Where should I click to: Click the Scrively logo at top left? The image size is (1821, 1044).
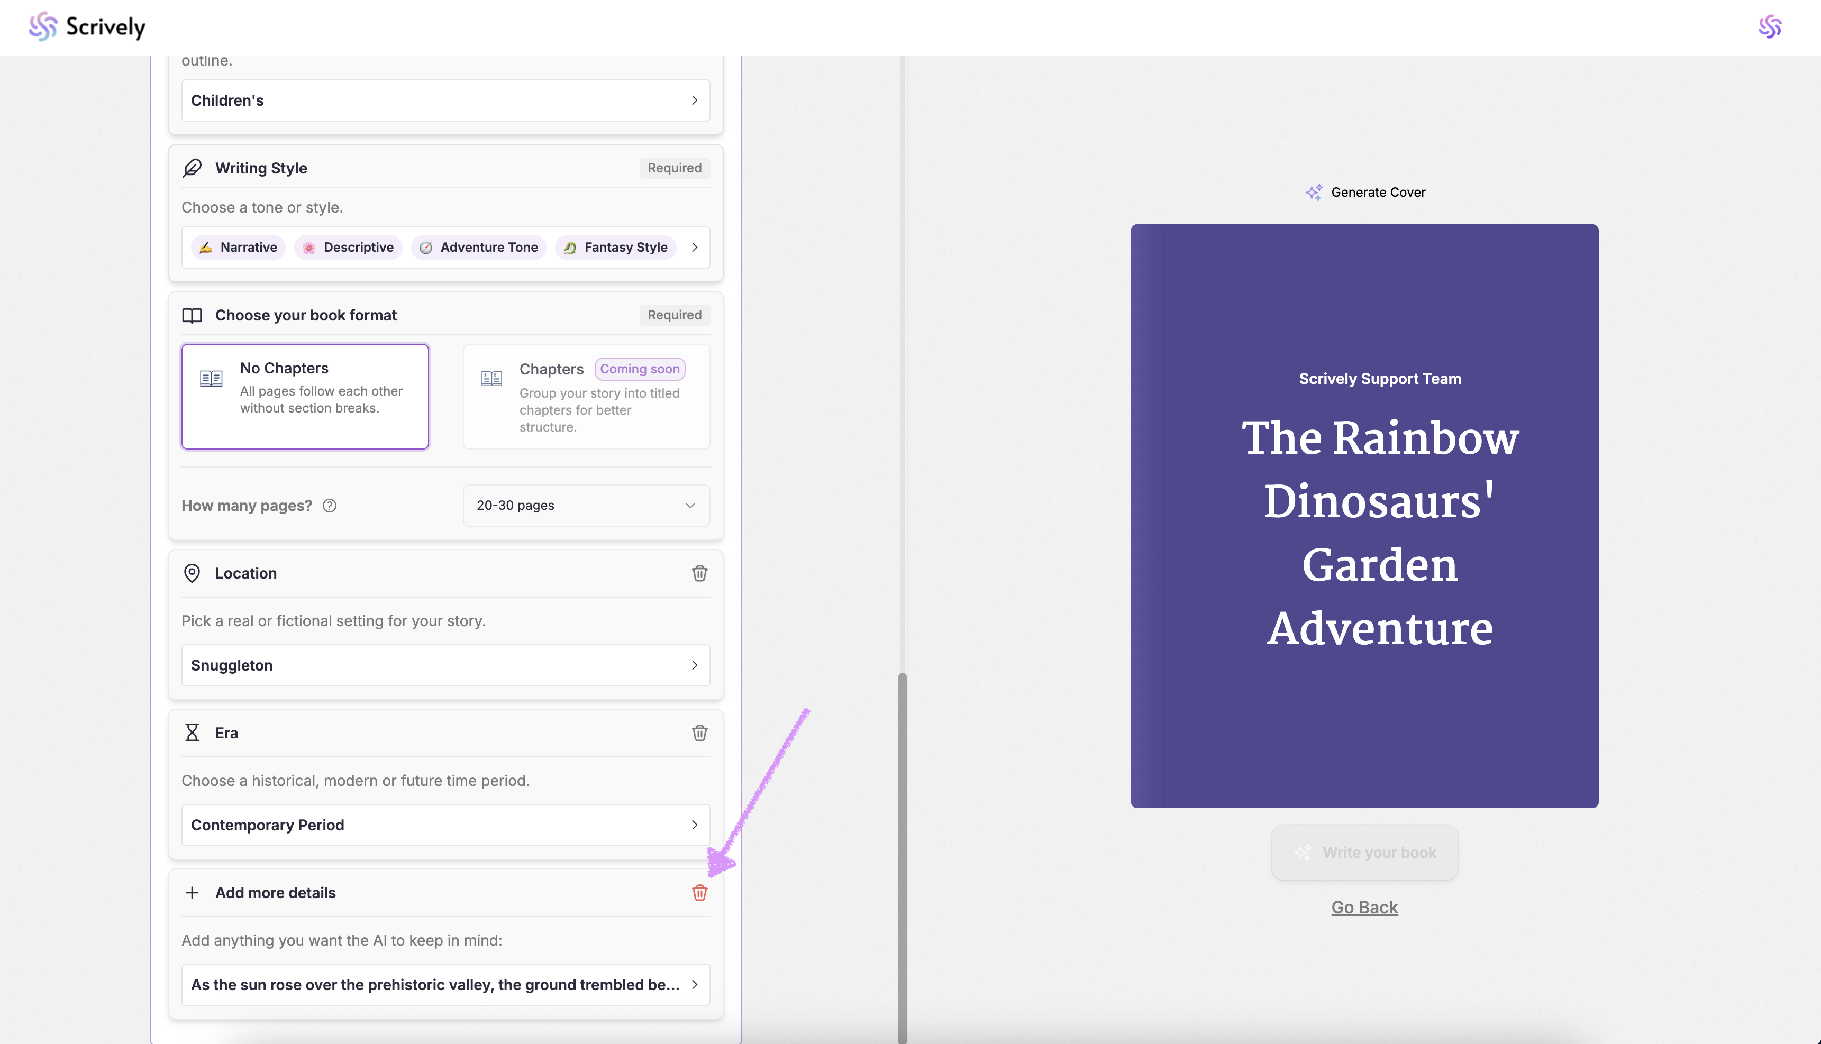pos(87,28)
